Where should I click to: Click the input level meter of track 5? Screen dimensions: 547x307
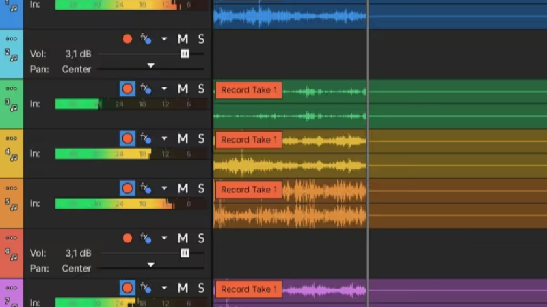[131, 203]
